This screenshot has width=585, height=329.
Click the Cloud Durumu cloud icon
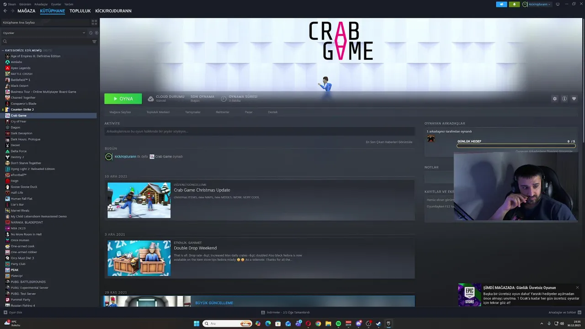click(150, 99)
